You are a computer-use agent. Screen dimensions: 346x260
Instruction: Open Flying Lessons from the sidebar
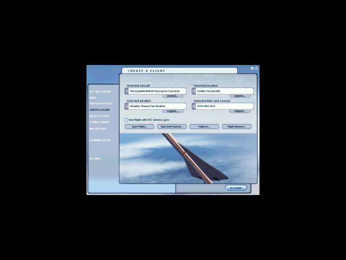tap(99, 122)
